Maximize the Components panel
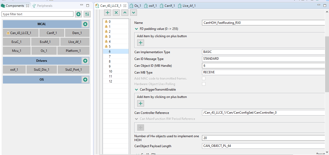The width and height of the screenshot is (329, 155). pos(88,5)
